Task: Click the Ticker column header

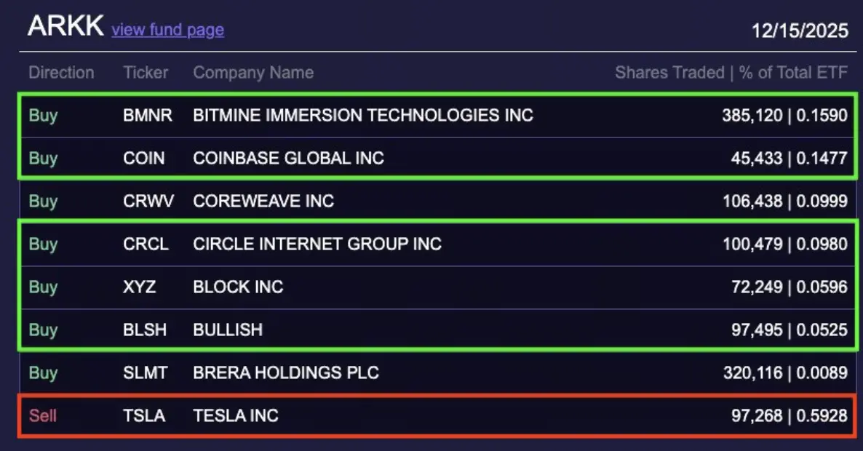Action: (146, 73)
